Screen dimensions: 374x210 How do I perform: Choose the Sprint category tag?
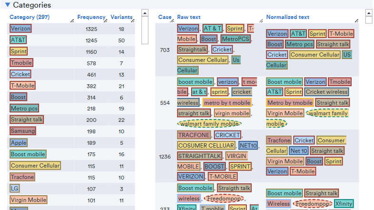[19, 51]
